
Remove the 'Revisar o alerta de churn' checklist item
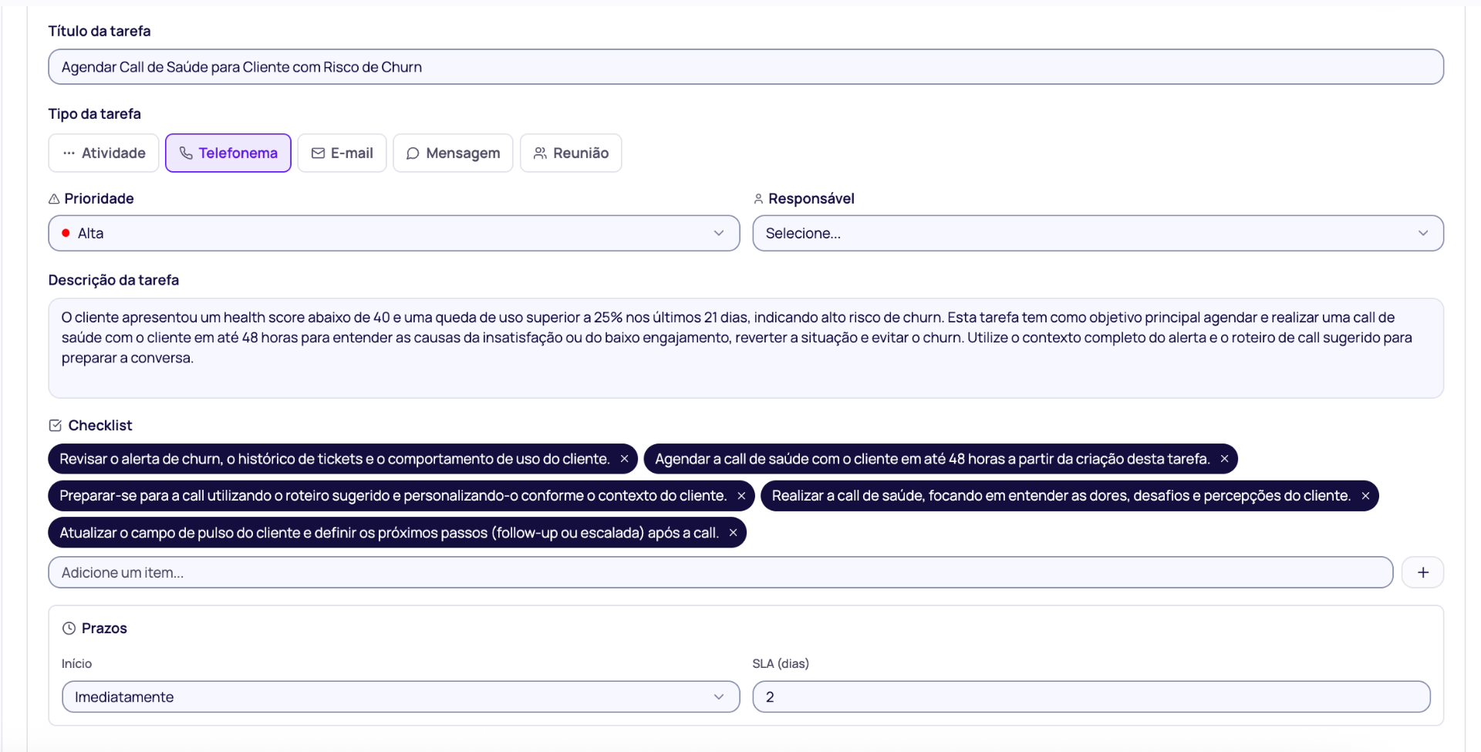click(624, 459)
